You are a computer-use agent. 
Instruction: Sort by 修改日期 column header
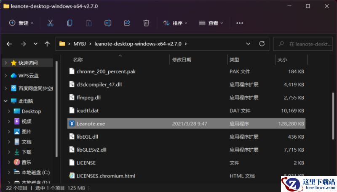(x=182, y=60)
